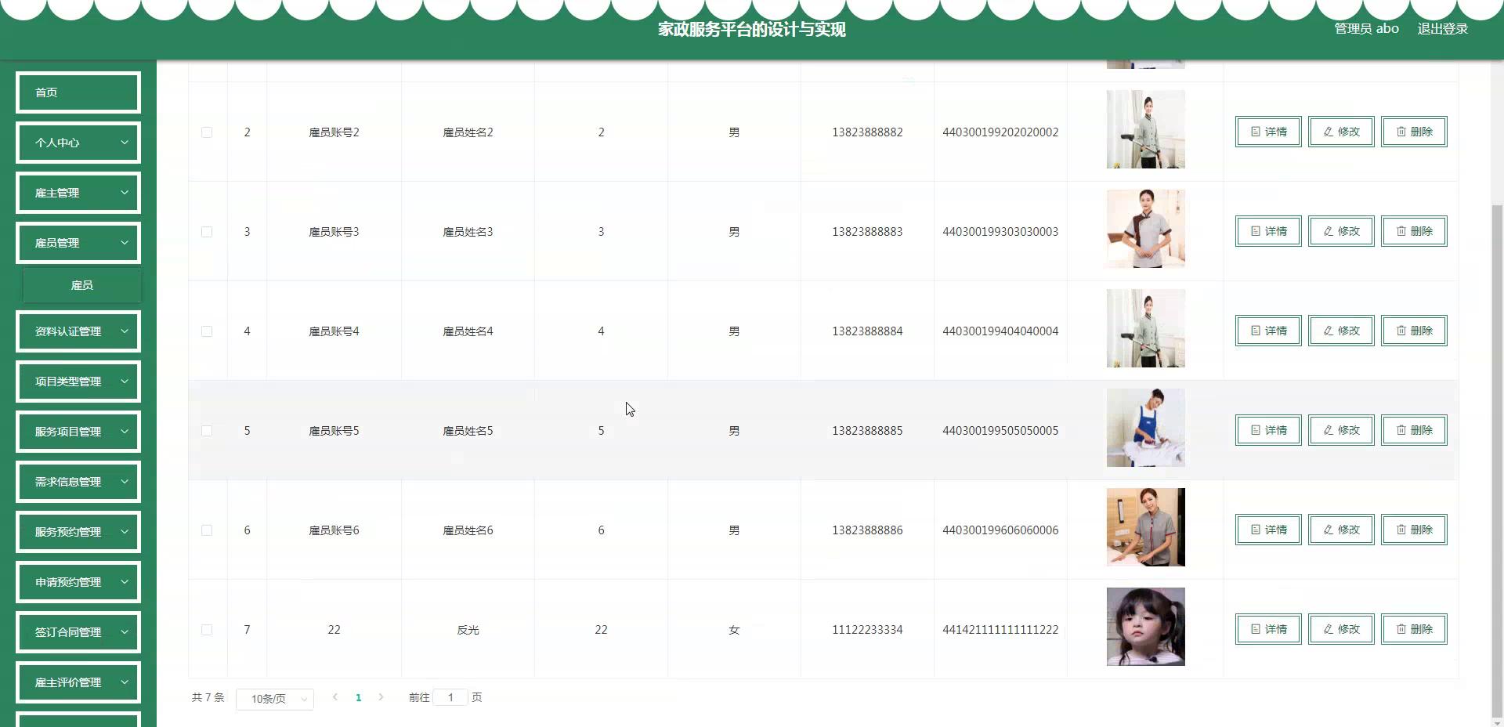Image resolution: width=1504 pixels, height=727 pixels.
Task: Delete employee 雇员账号2
Action: point(1414,132)
